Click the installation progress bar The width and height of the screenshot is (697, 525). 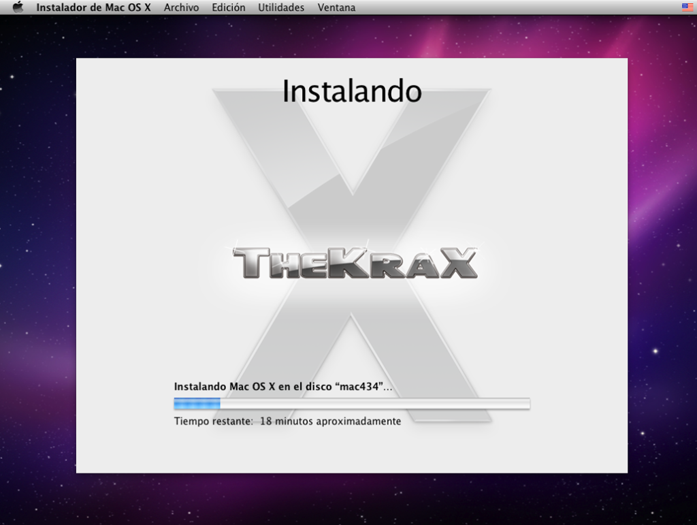pyautogui.click(x=352, y=404)
